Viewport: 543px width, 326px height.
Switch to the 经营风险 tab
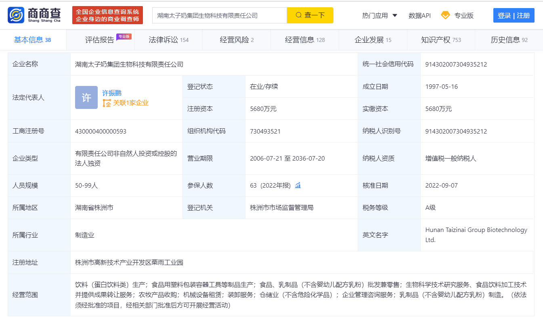click(237, 40)
